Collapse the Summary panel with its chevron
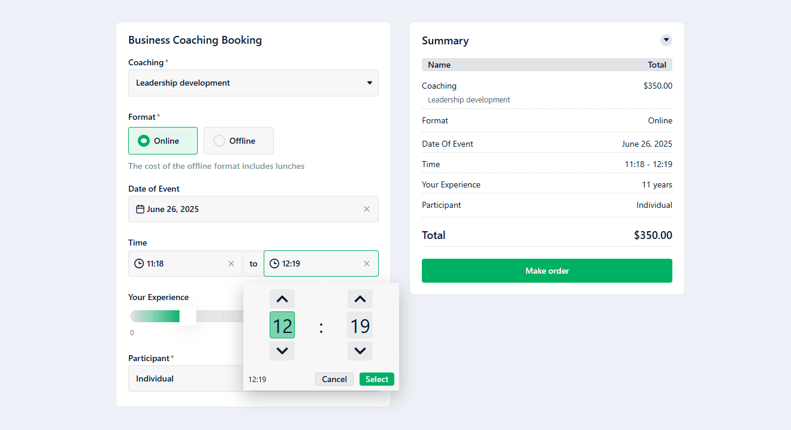The height and width of the screenshot is (430, 791). pyautogui.click(x=666, y=40)
